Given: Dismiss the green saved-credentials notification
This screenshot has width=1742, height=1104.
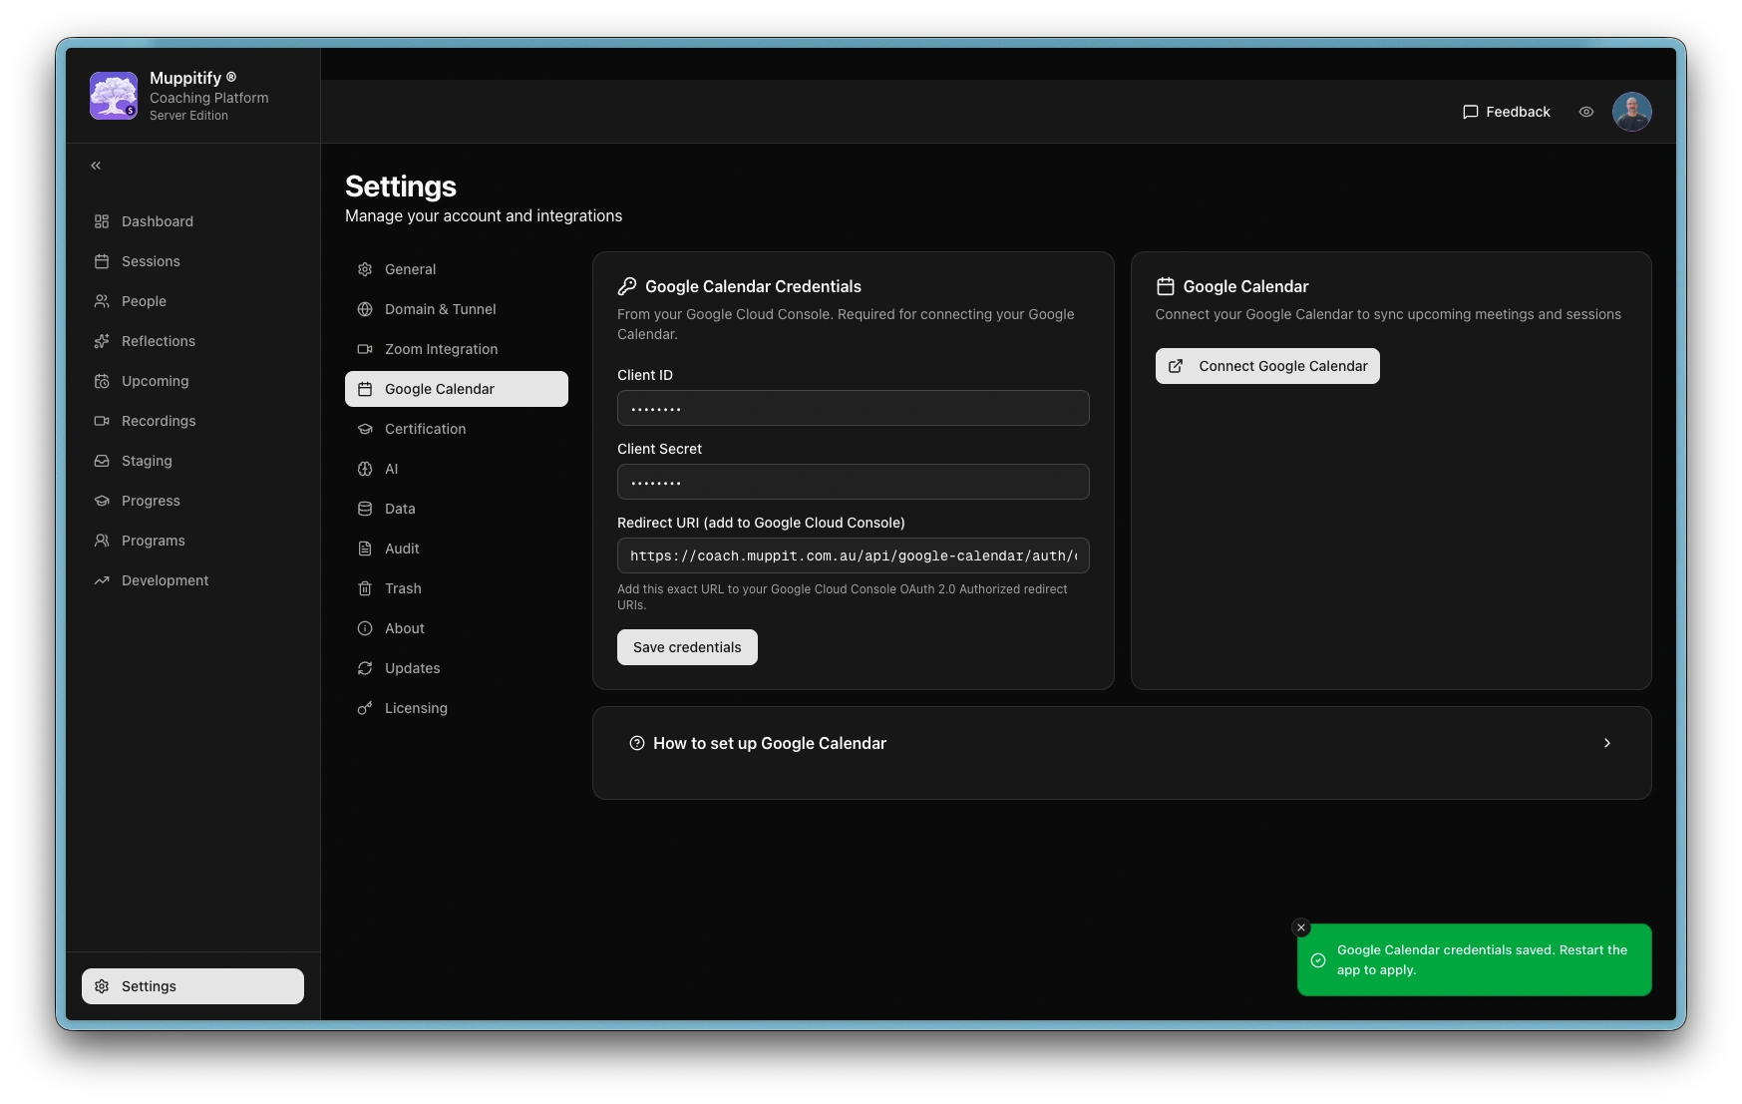Looking at the screenshot, I should tap(1300, 927).
